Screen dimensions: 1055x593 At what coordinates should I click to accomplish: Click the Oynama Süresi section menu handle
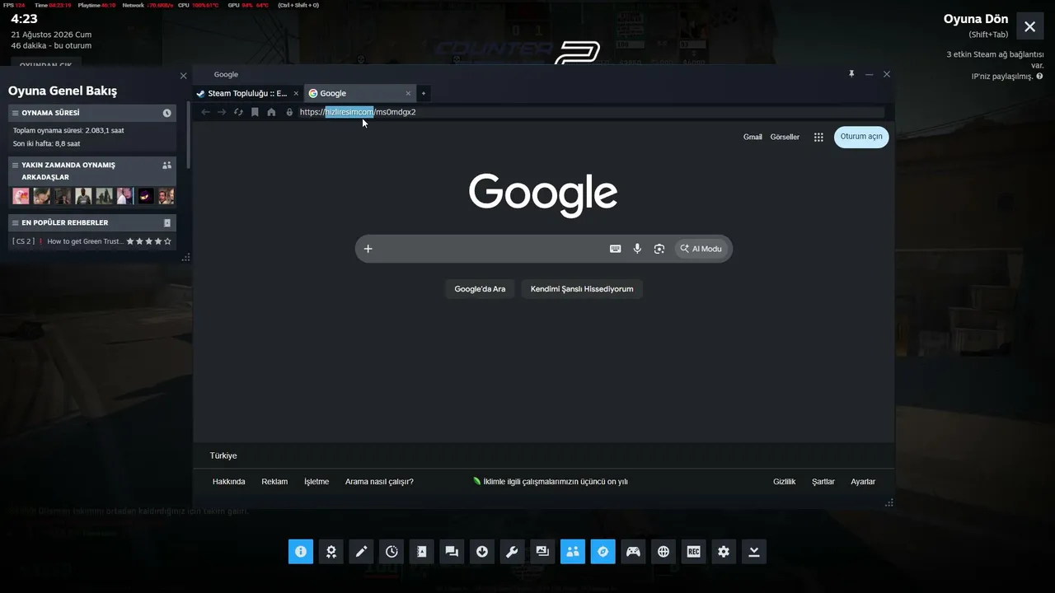[x=16, y=113]
